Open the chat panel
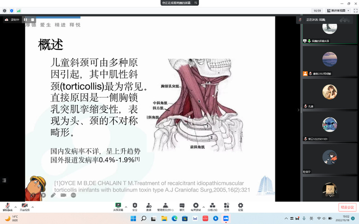The width and height of the screenshot is (359, 224). 182,206
